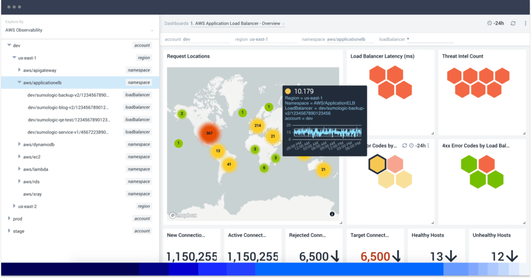The width and height of the screenshot is (531, 278).
Task: Select aws/xray namespace row
Action: pyautogui.click(x=80, y=194)
